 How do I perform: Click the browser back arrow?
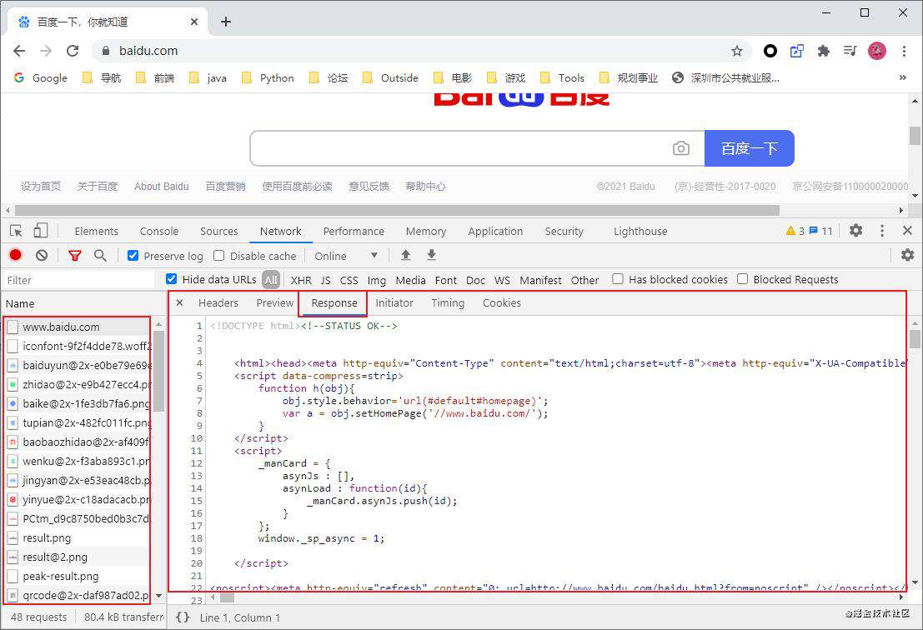(19, 51)
